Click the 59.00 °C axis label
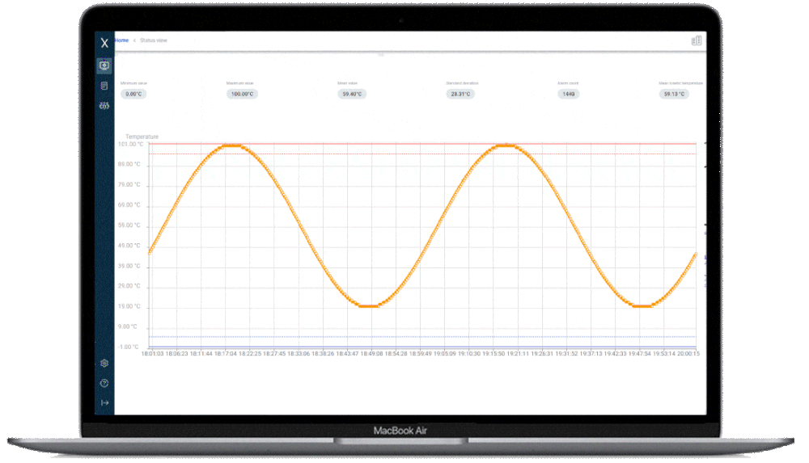 [x=129, y=225]
